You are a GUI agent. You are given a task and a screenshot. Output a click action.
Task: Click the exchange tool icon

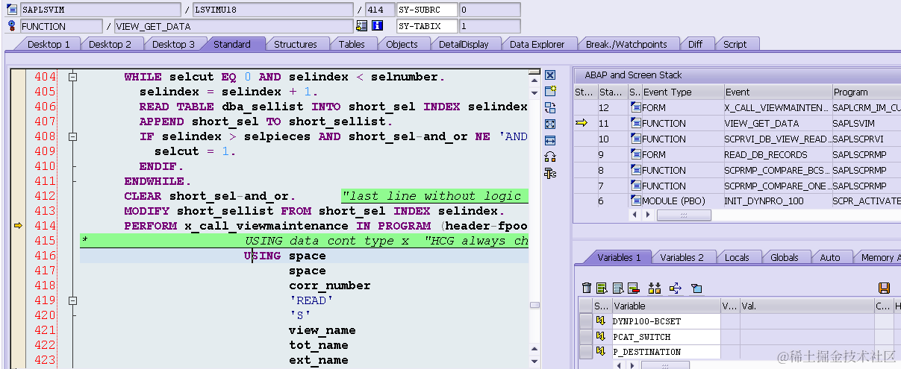coord(550,108)
